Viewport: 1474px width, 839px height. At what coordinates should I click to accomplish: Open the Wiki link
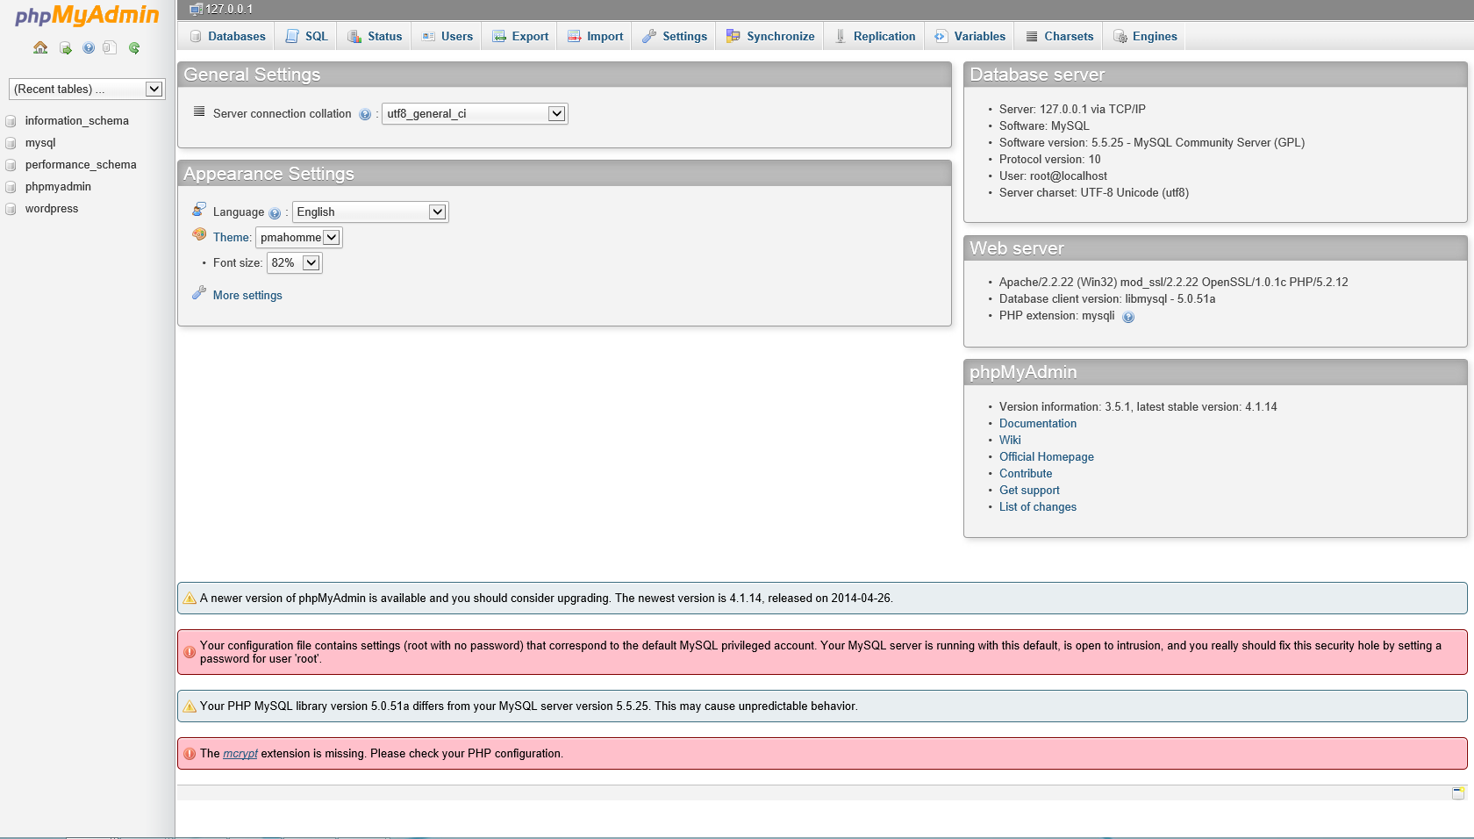(1010, 441)
